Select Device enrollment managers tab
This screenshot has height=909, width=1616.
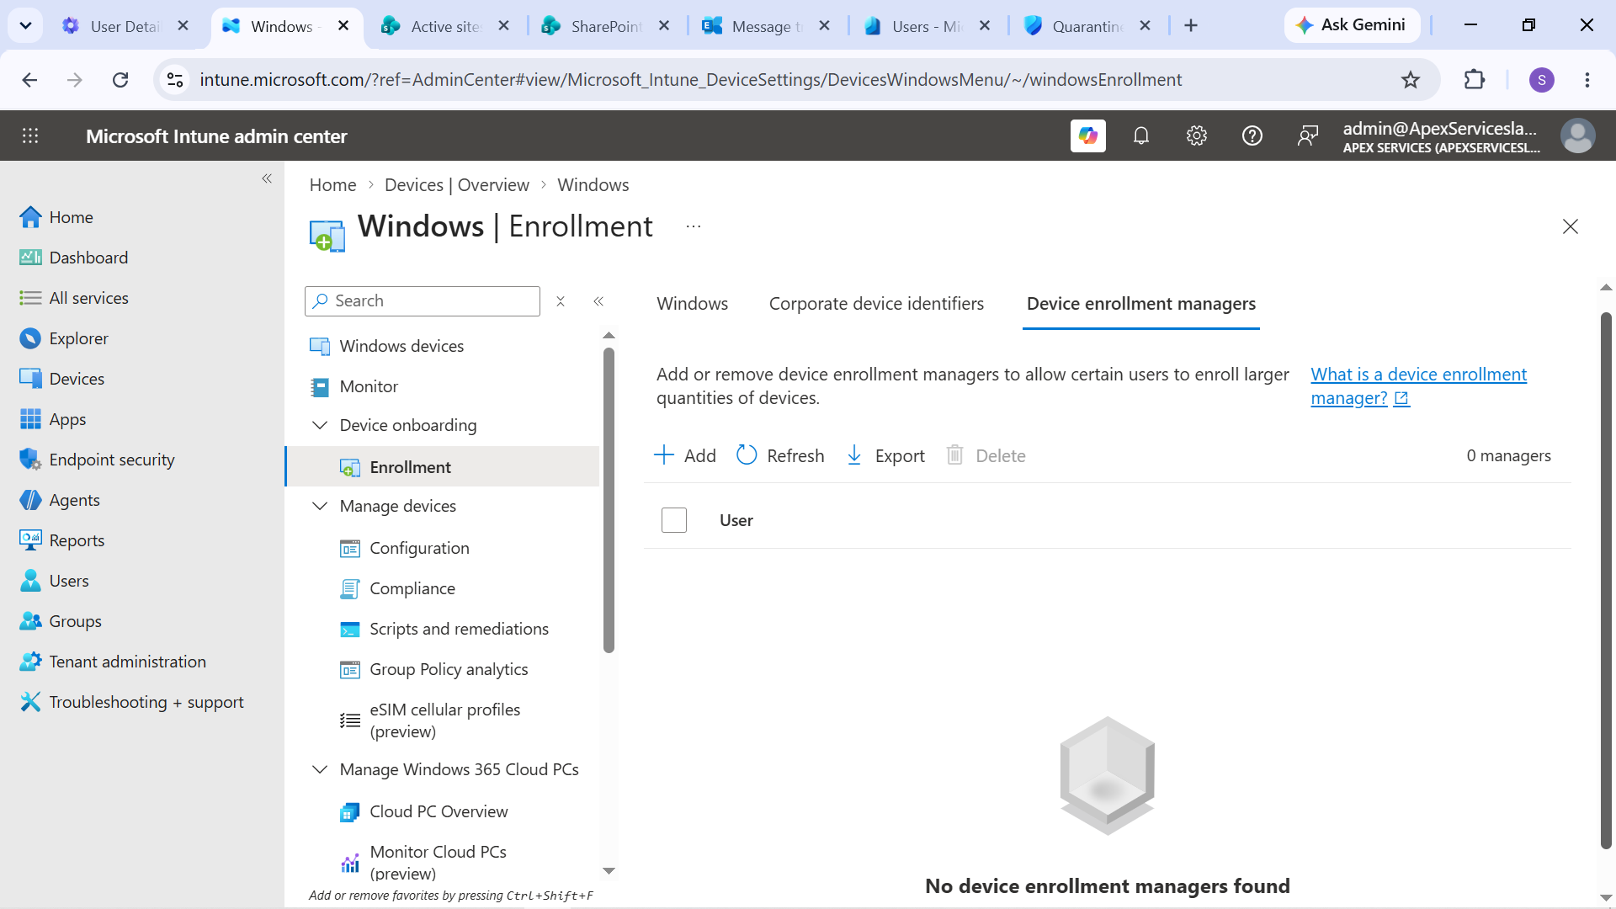click(x=1141, y=304)
